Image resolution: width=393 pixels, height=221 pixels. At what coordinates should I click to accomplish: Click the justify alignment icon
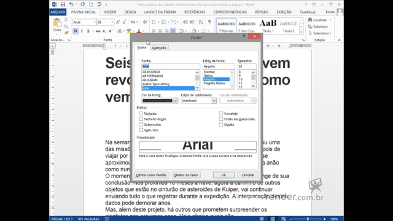pos(173,31)
